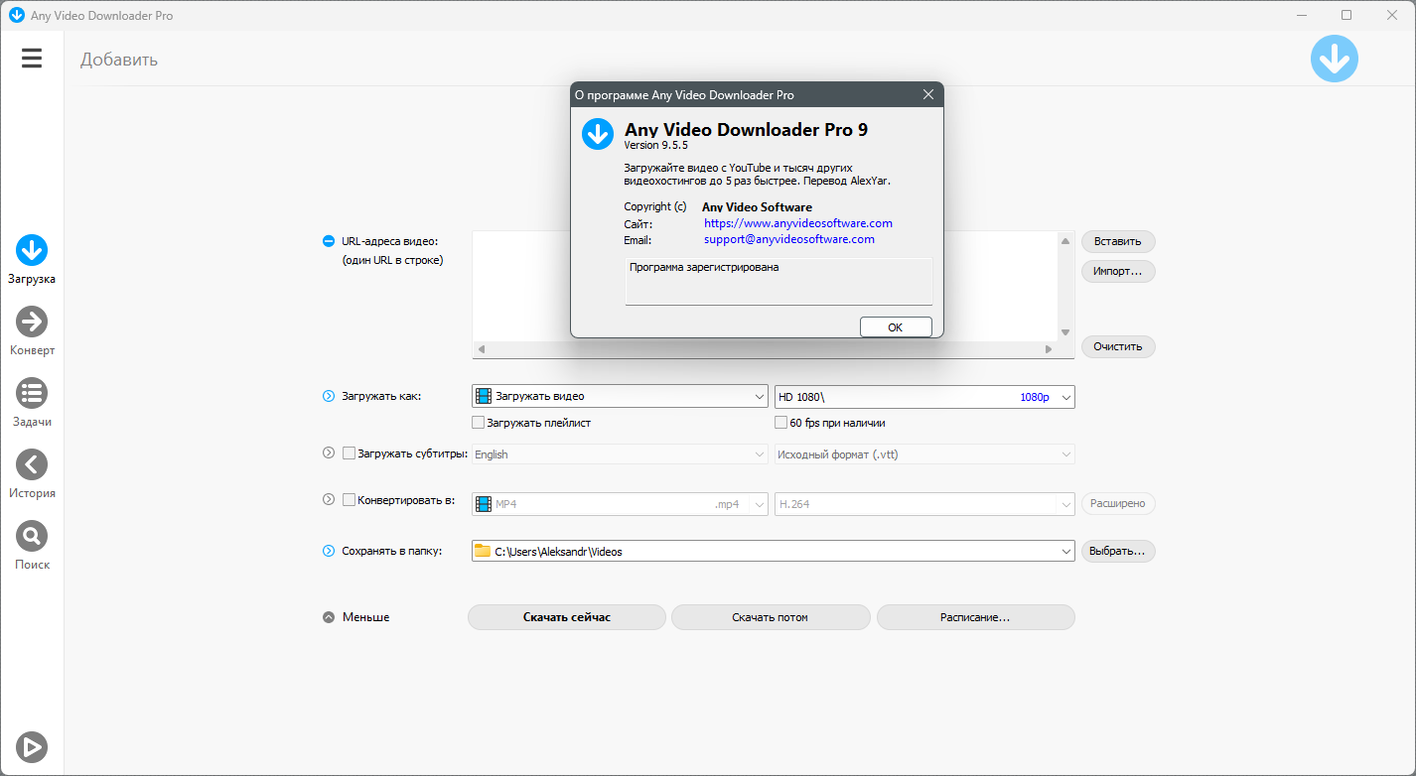Viewport: 1416px width, 776px height.
Task: Click the Программа зарегистрирована status box
Action: pos(779,282)
